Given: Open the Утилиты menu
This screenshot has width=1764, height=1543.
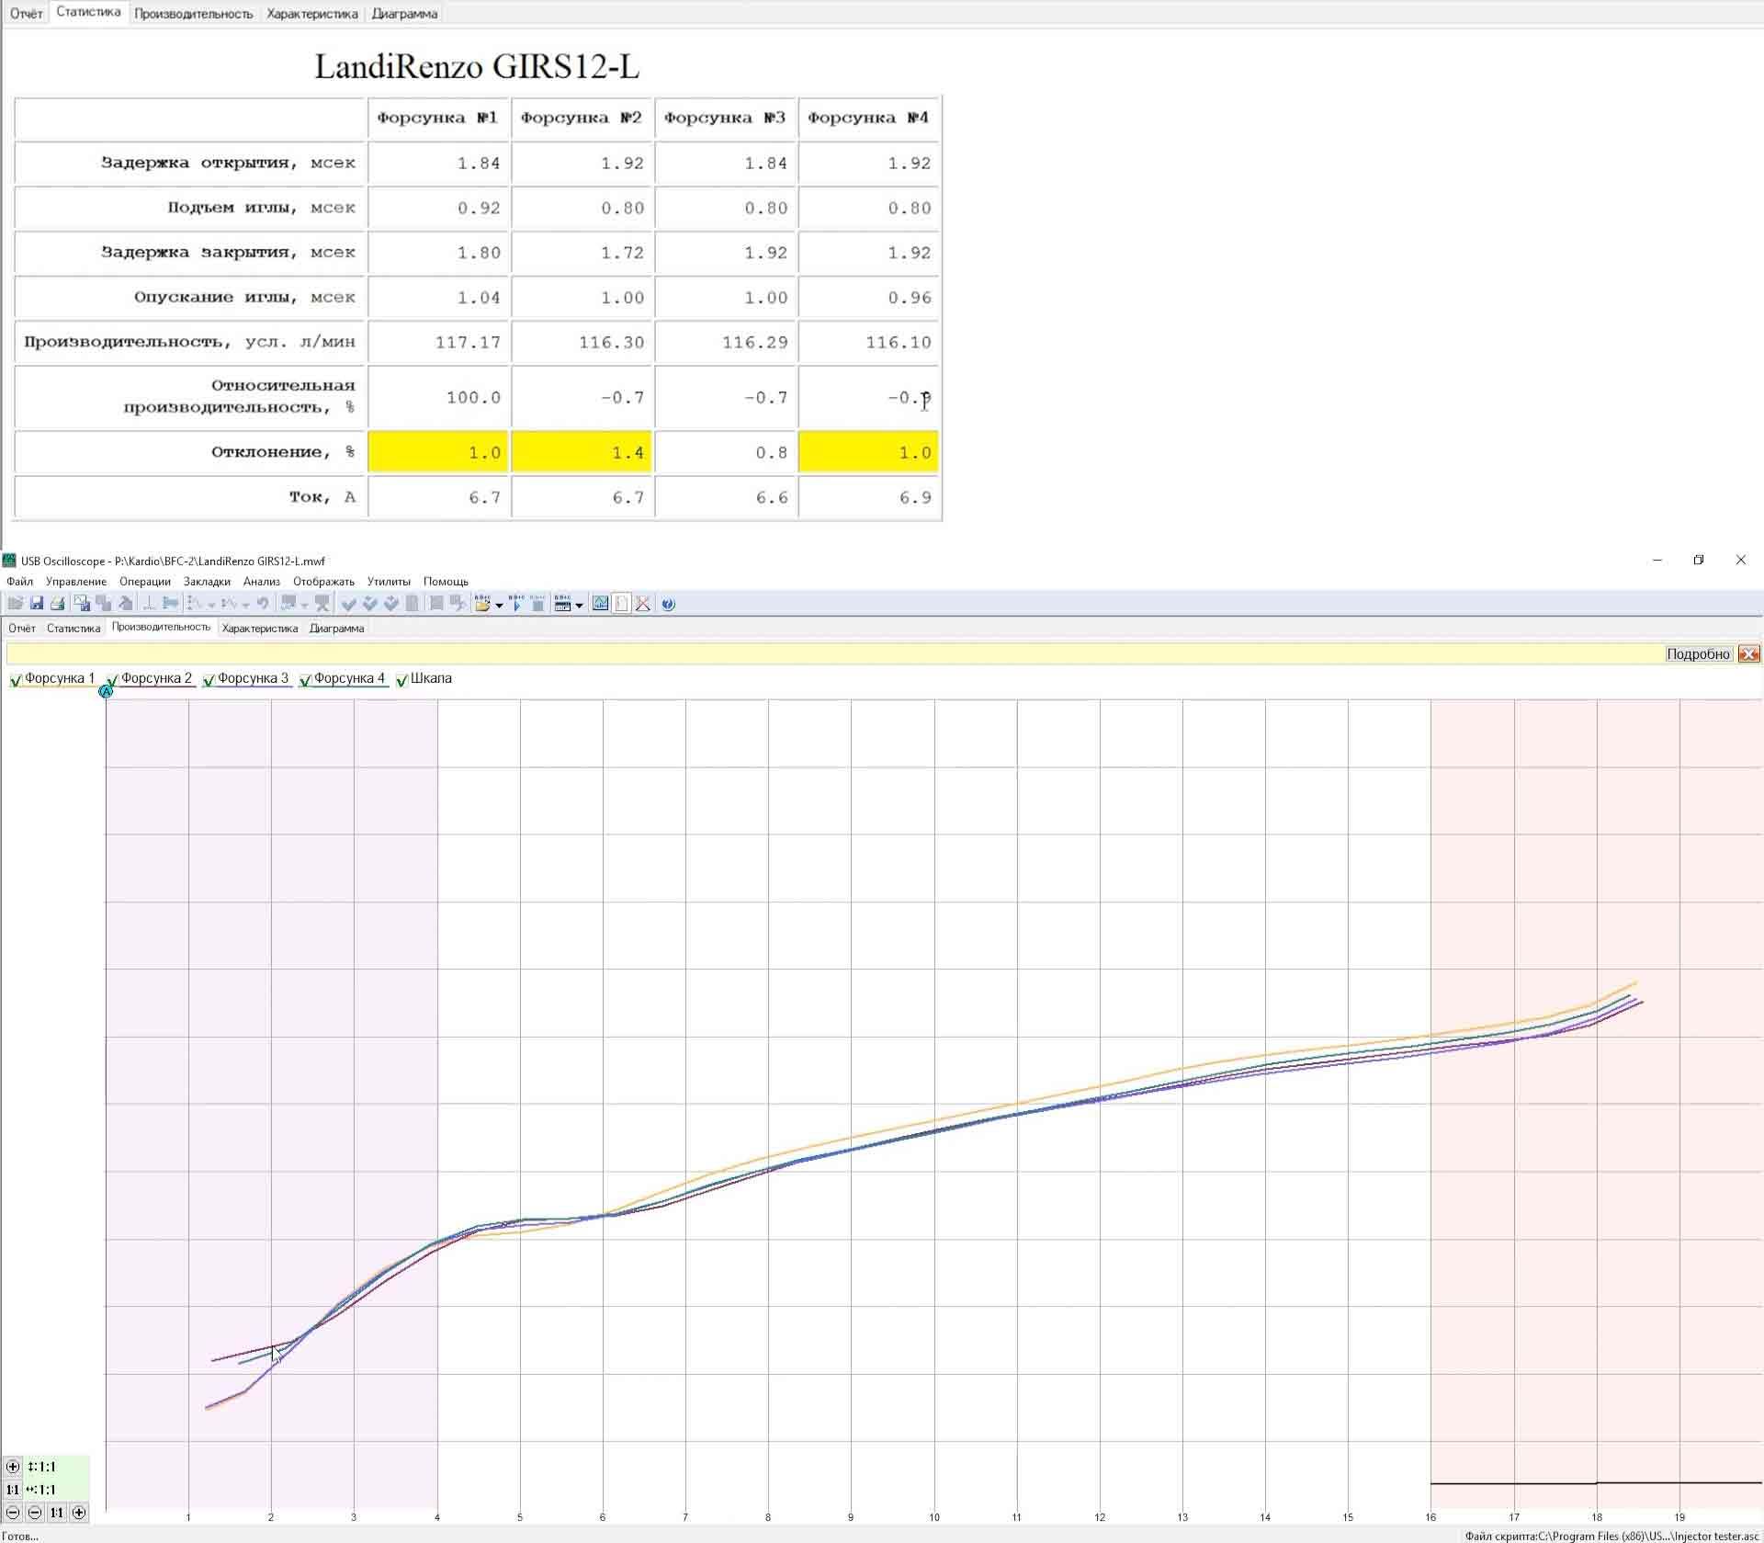Looking at the screenshot, I should coord(389,582).
